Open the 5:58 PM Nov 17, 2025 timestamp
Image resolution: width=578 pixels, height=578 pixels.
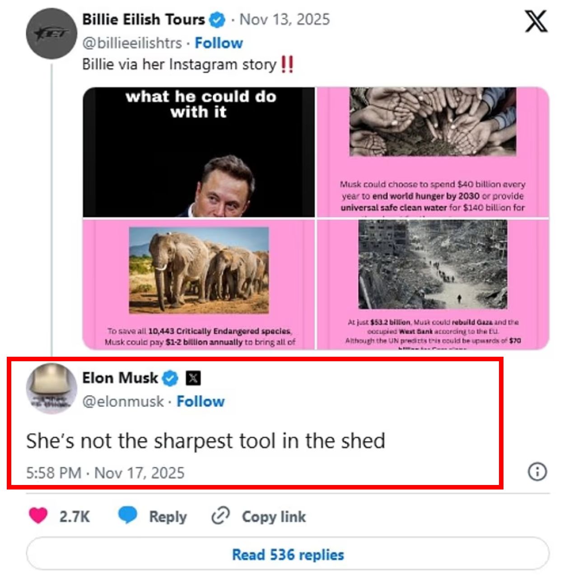pos(105,473)
